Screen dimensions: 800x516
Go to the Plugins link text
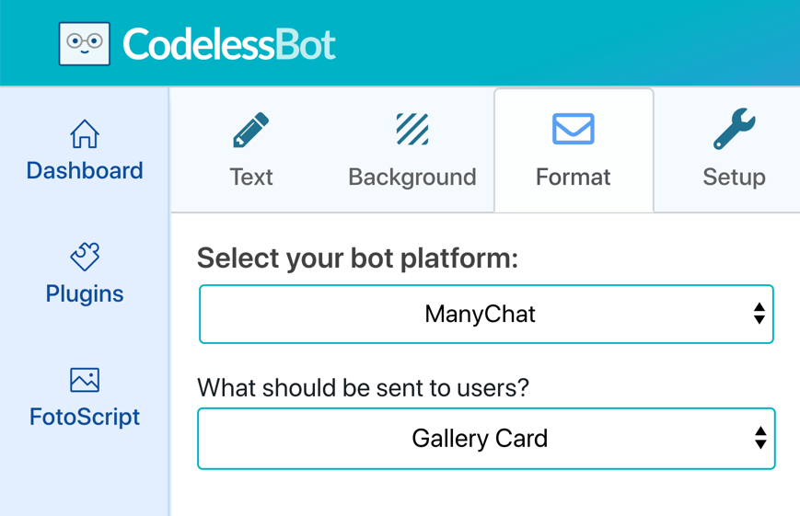[x=85, y=294]
